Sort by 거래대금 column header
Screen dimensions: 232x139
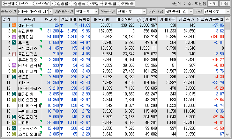pyautogui.click(x=167, y=19)
